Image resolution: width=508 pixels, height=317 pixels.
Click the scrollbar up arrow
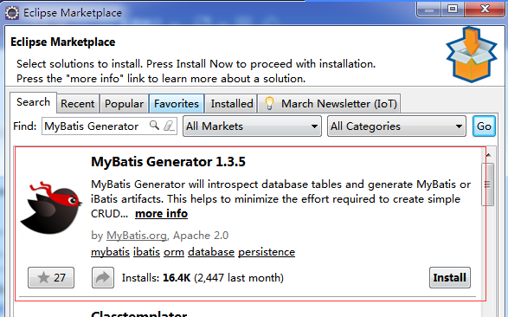(x=488, y=155)
